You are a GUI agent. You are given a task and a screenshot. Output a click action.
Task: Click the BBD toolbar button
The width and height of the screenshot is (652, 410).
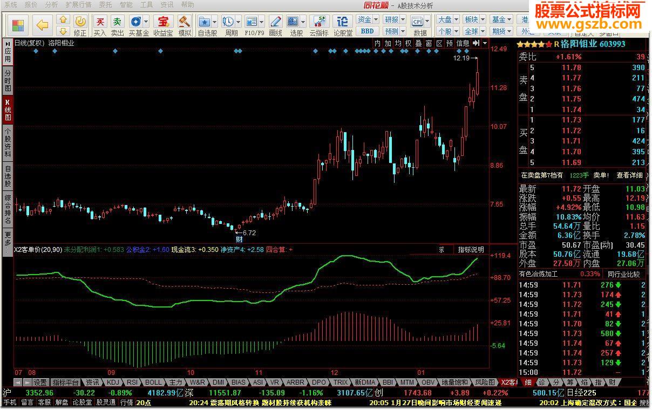367,31
